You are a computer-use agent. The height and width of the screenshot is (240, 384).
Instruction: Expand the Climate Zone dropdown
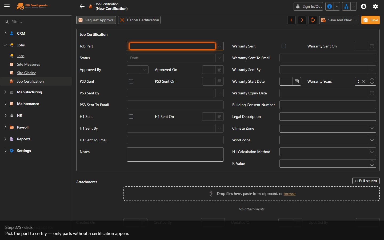click(x=372, y=128)
